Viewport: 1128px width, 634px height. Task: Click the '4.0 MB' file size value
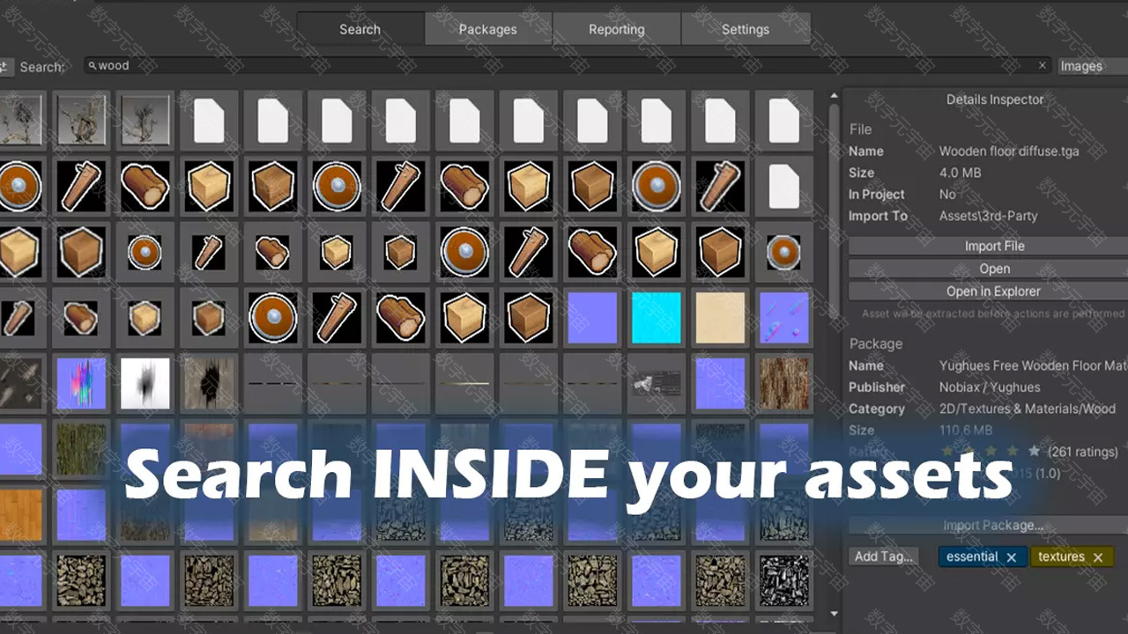(x=960, y=173)
